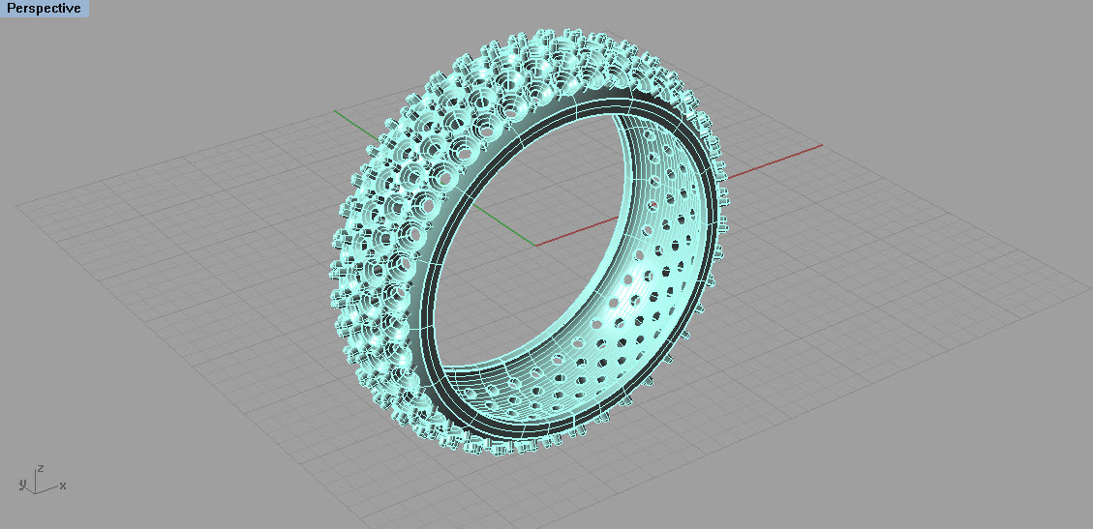
Task: Click the construction grid left of the tire
Action: point(194,290)
